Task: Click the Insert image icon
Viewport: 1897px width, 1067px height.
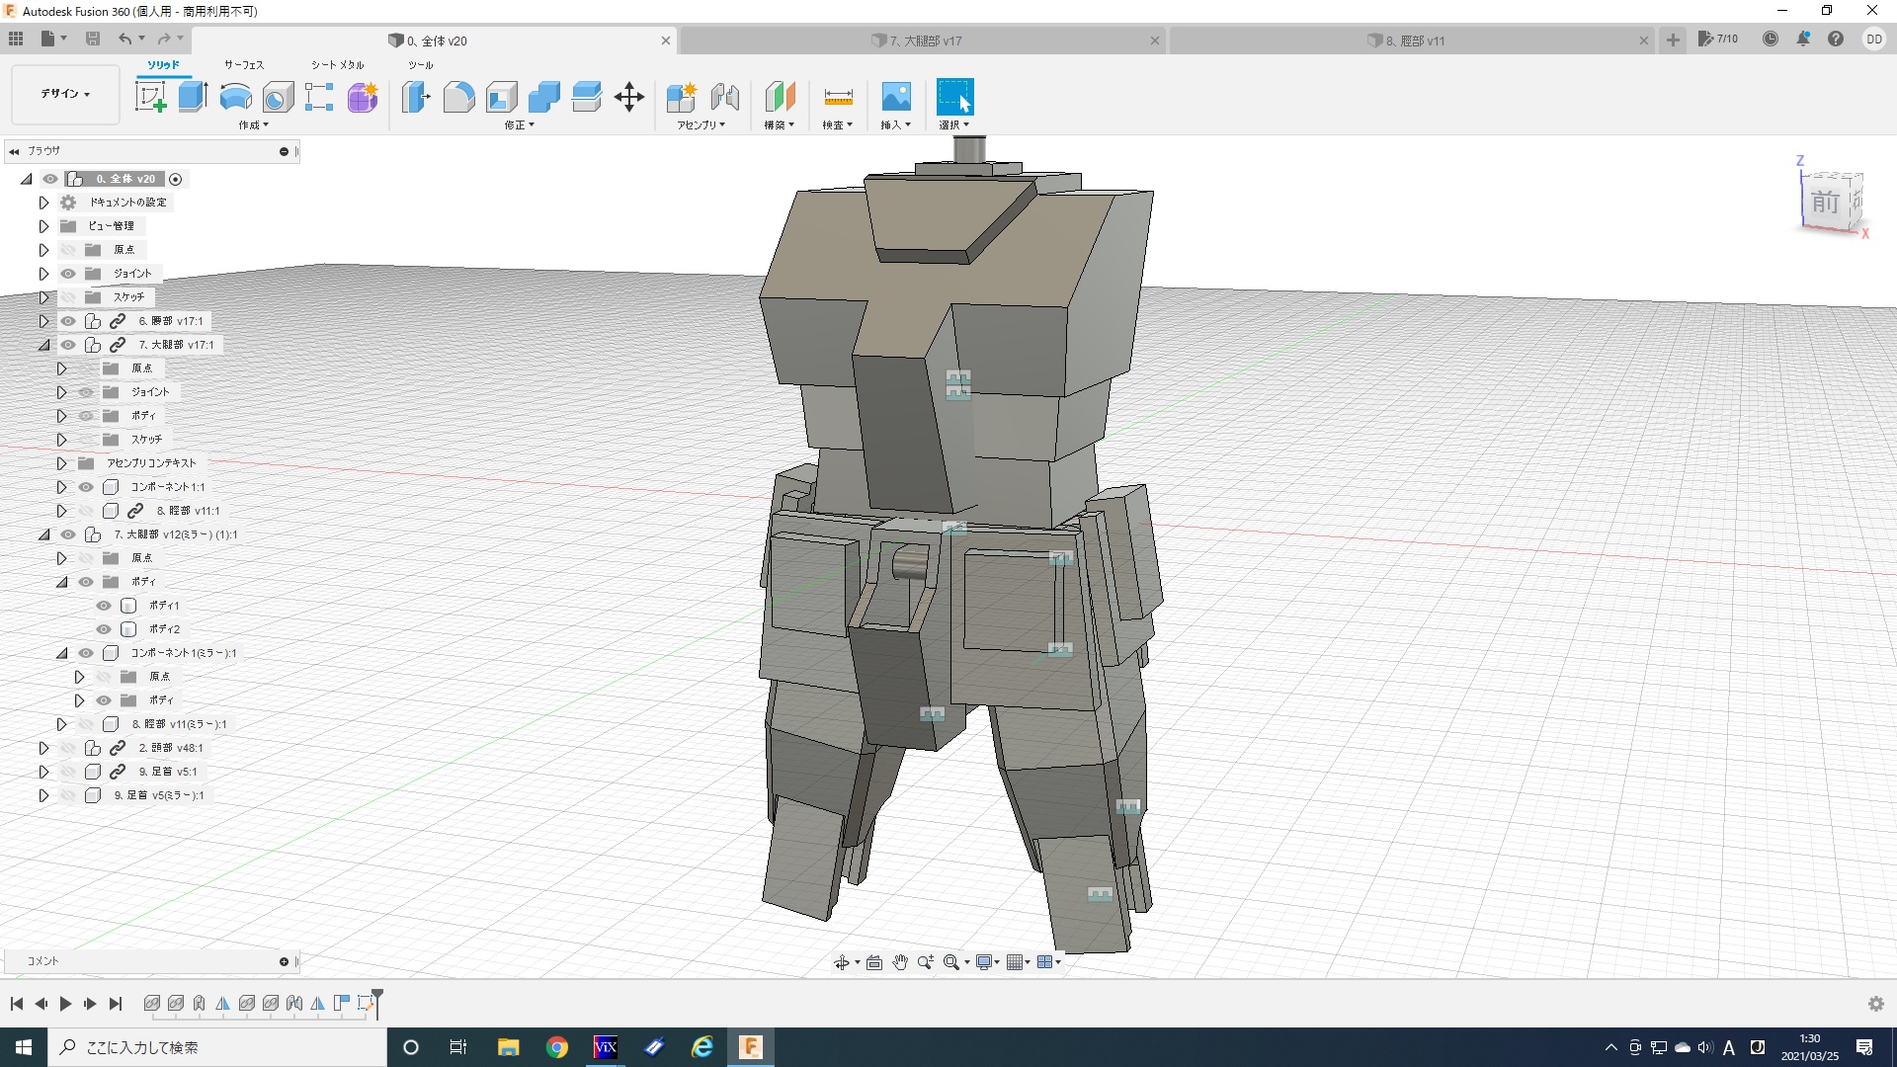Action: click(895, 97)
